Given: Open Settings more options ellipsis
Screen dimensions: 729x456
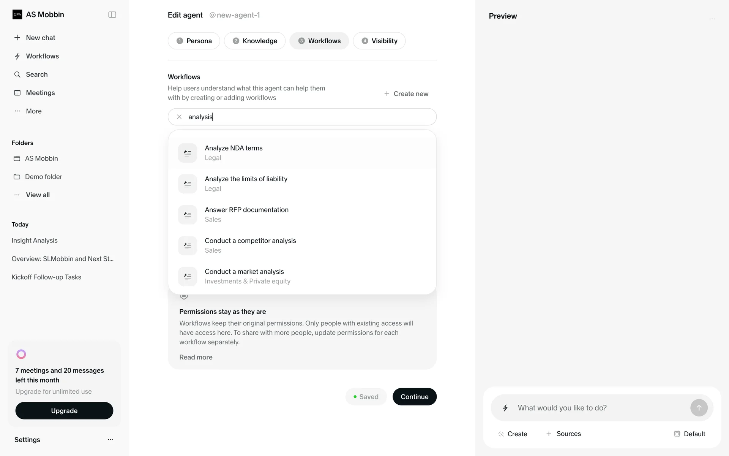Looking at the screenshot, I should click(x=110, y=440).
